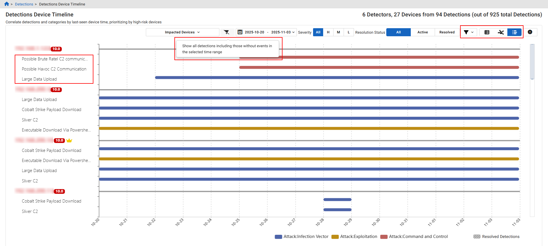The width and height of the screenshot is (548, 246).
Task: Click the clear filter funnel icon
Action: [x=227, y=32]
